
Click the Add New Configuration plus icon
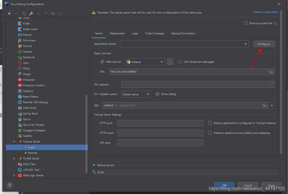(9, 13)
